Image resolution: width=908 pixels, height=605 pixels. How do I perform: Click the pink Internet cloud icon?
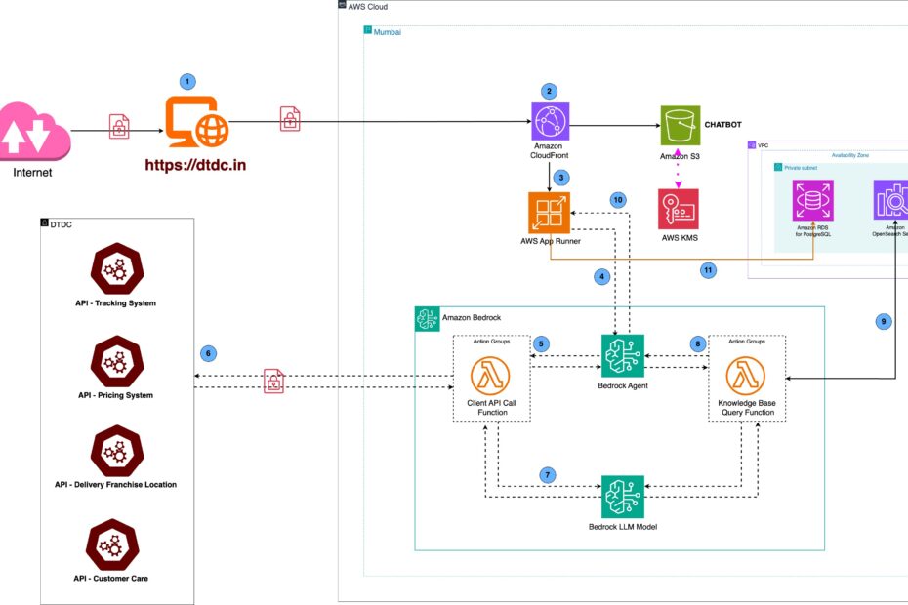(x=35, y=132)
